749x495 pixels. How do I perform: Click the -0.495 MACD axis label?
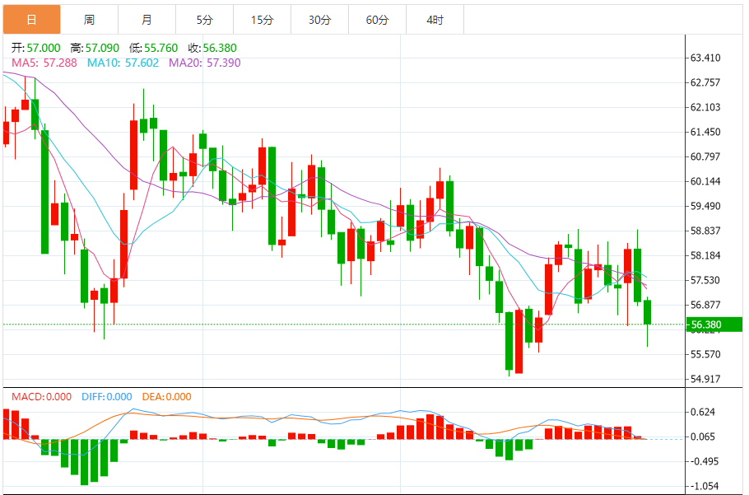click(x=703, y=461)
